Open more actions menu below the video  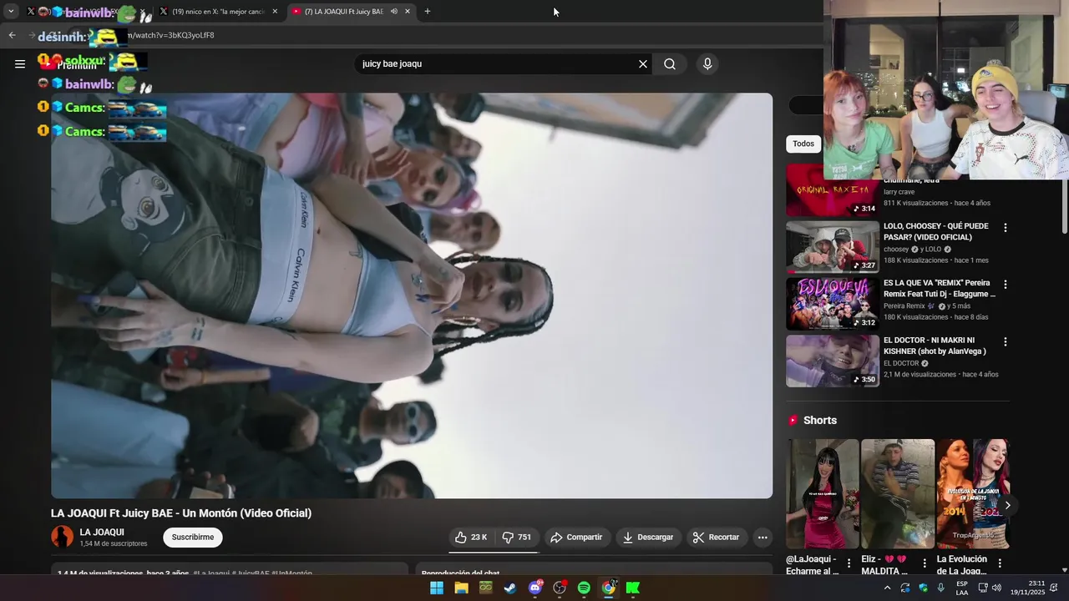(x=762, y=538)
